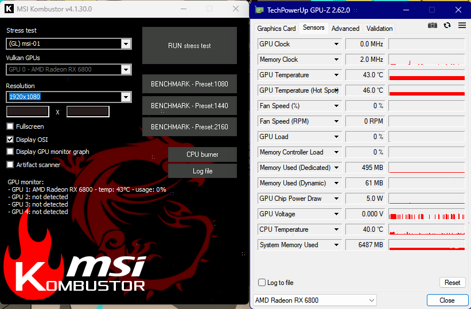Click the CPU Temperature history graph
This screenshot has width=471, height=309.
427,229
